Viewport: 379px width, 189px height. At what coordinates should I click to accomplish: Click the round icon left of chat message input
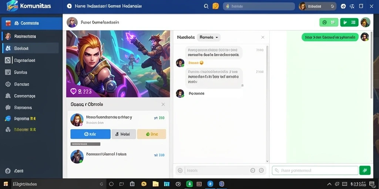pos(180,171)
